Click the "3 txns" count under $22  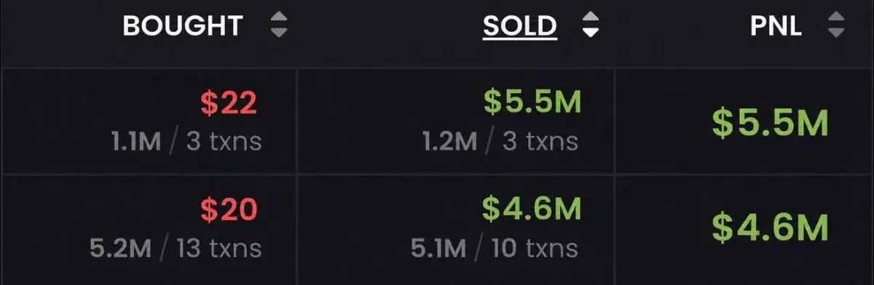click(224, 141)
